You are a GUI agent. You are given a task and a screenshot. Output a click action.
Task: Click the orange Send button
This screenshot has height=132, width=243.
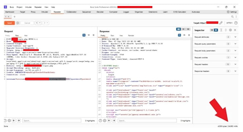(9, 23)
